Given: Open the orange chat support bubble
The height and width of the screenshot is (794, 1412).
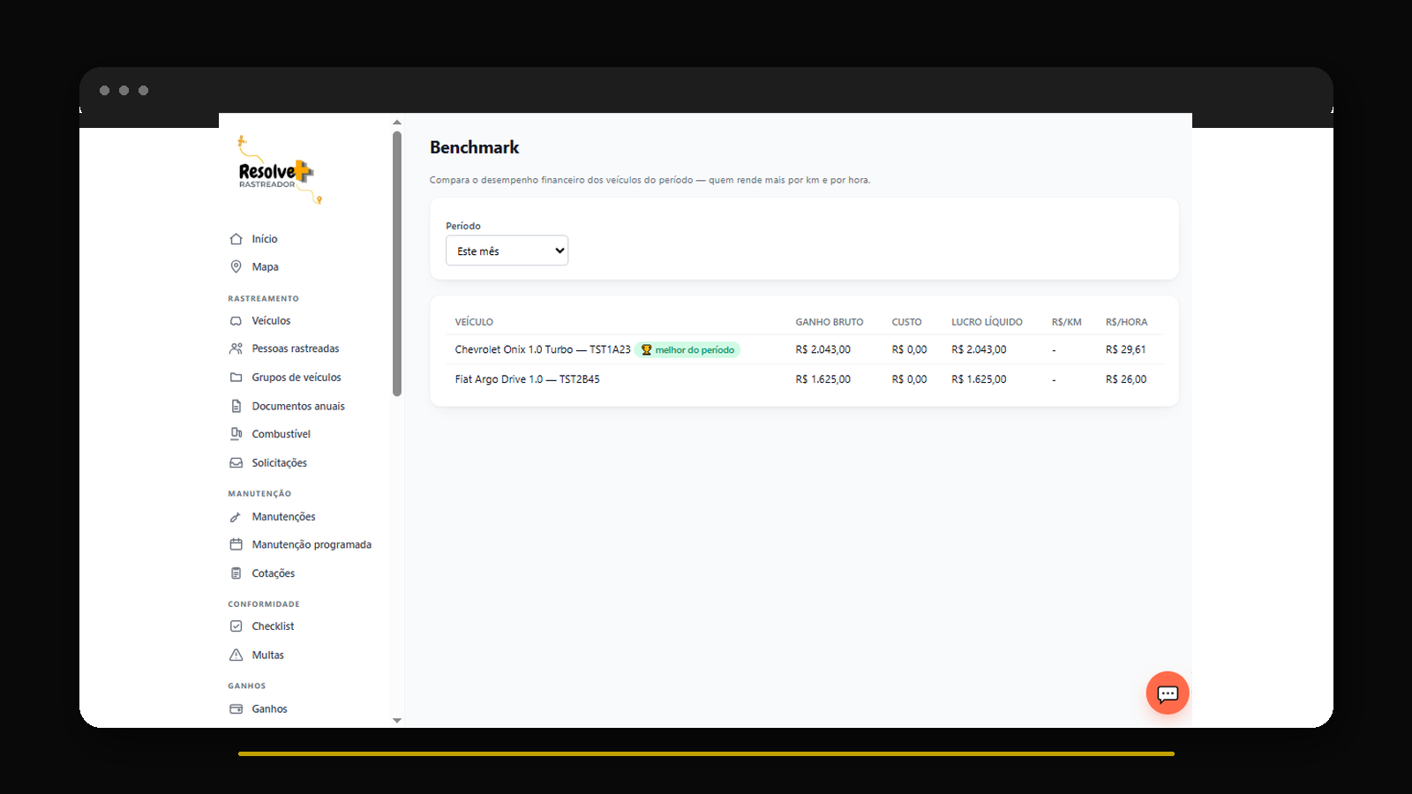Looking at the screenshot, I should [1168, 693].
